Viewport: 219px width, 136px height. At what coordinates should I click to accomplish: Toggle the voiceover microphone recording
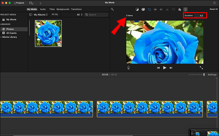[129, 68]
